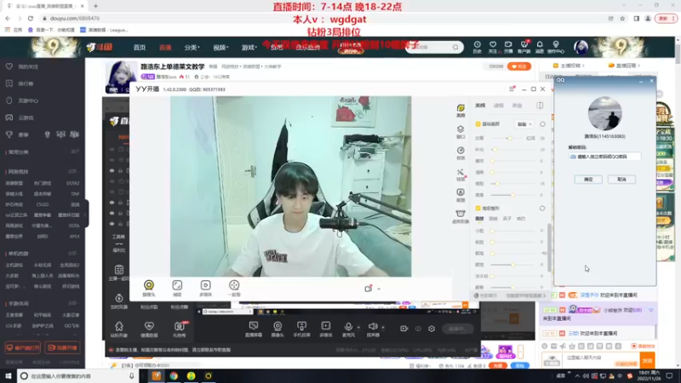Viewport: 681px width, 383px height.
Task: Open the 分类 dropdown in Douyu navigation
Action: click(x=192, y=48)
